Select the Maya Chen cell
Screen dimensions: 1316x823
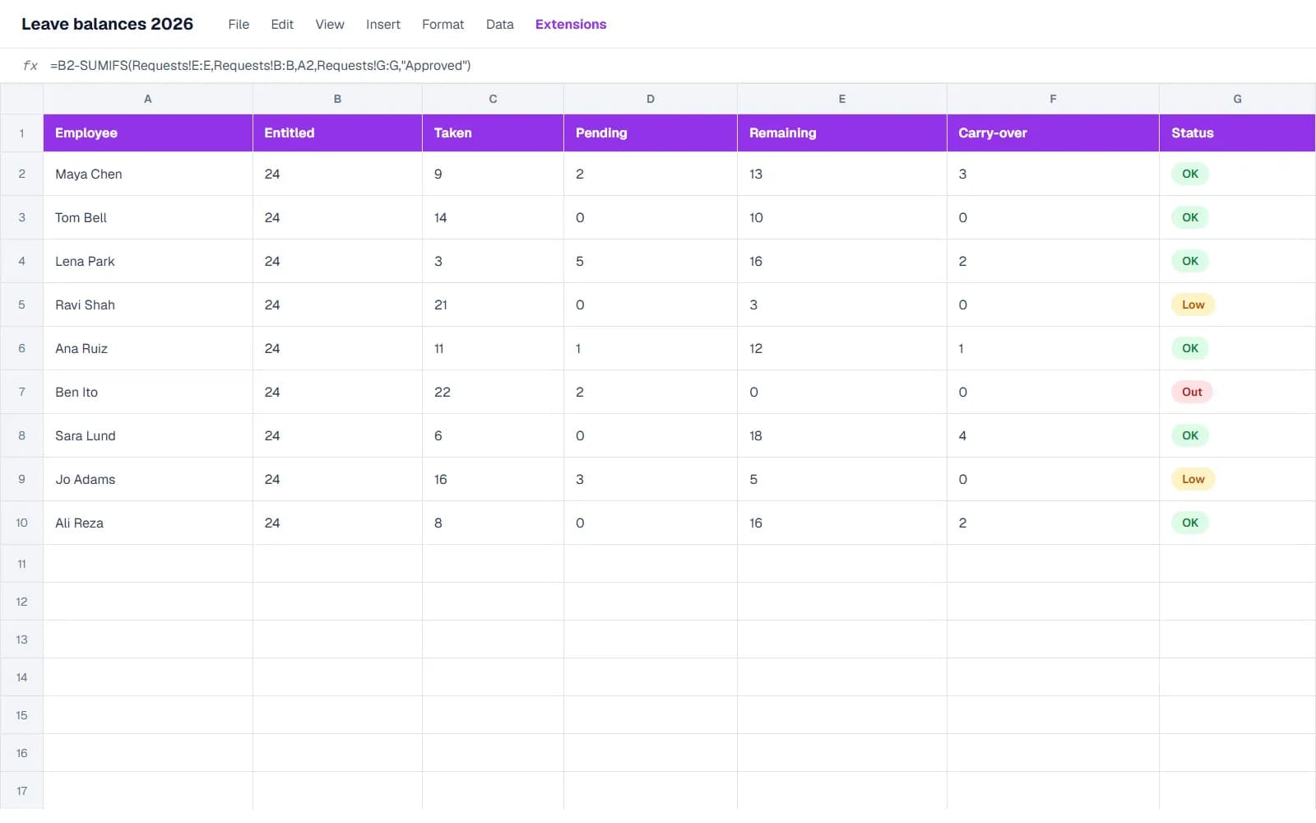(x=148, y=174)
